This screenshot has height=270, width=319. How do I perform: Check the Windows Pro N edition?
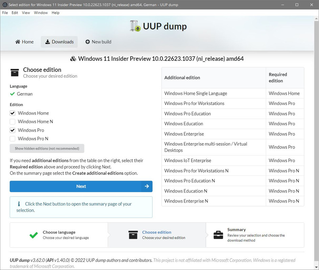(13, 139)
